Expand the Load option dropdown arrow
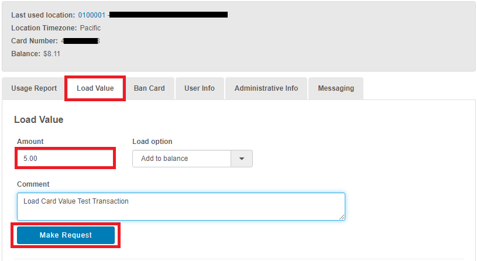The width and height of the screenshot is (477, 261). coord(242,159)
